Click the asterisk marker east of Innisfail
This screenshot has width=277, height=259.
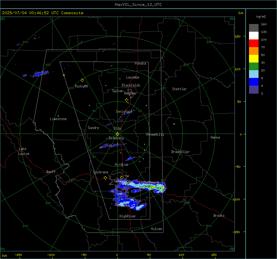point(146,106)
